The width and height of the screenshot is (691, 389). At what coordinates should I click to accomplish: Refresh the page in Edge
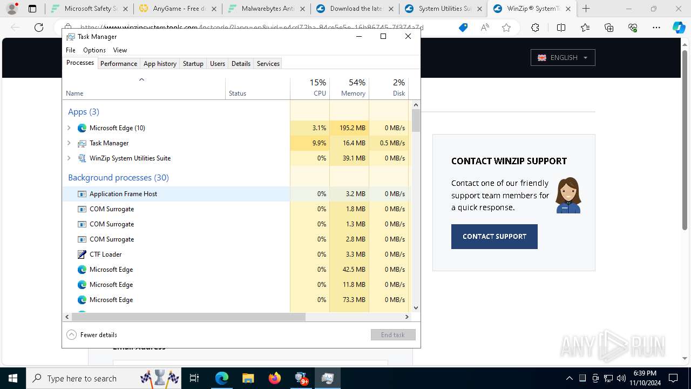pos(39,28)
